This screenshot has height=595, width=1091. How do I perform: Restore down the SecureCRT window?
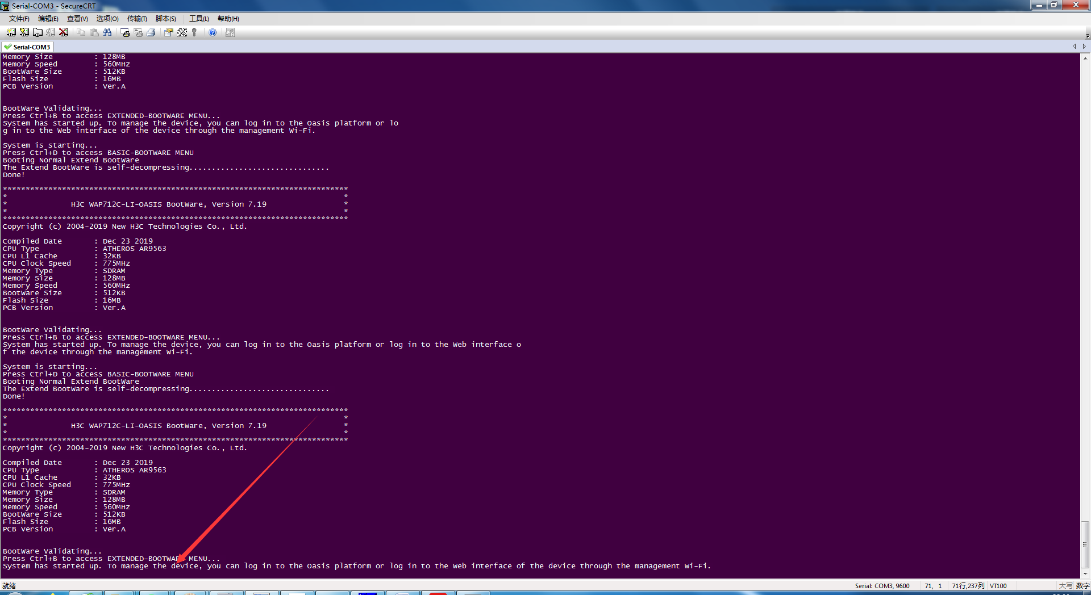click(x=1053, y=5)
